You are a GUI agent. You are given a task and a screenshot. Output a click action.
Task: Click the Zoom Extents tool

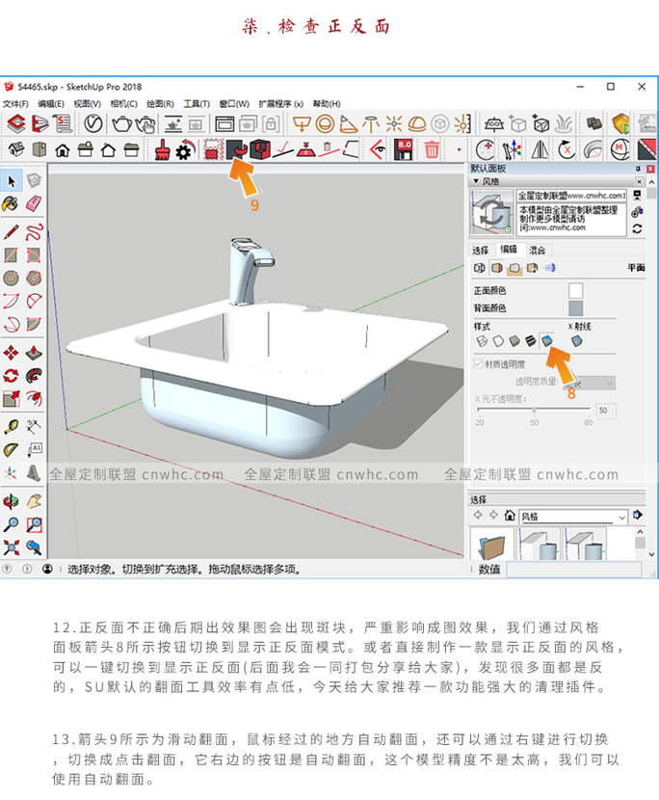pos(11,547)
